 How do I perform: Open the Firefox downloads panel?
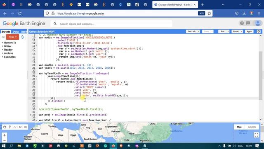pyautogui.click(x=244, y=13)
